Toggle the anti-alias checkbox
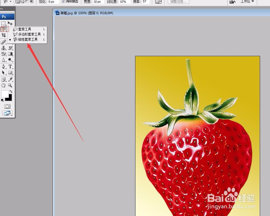The image size is (270, 216). point(63,2)
